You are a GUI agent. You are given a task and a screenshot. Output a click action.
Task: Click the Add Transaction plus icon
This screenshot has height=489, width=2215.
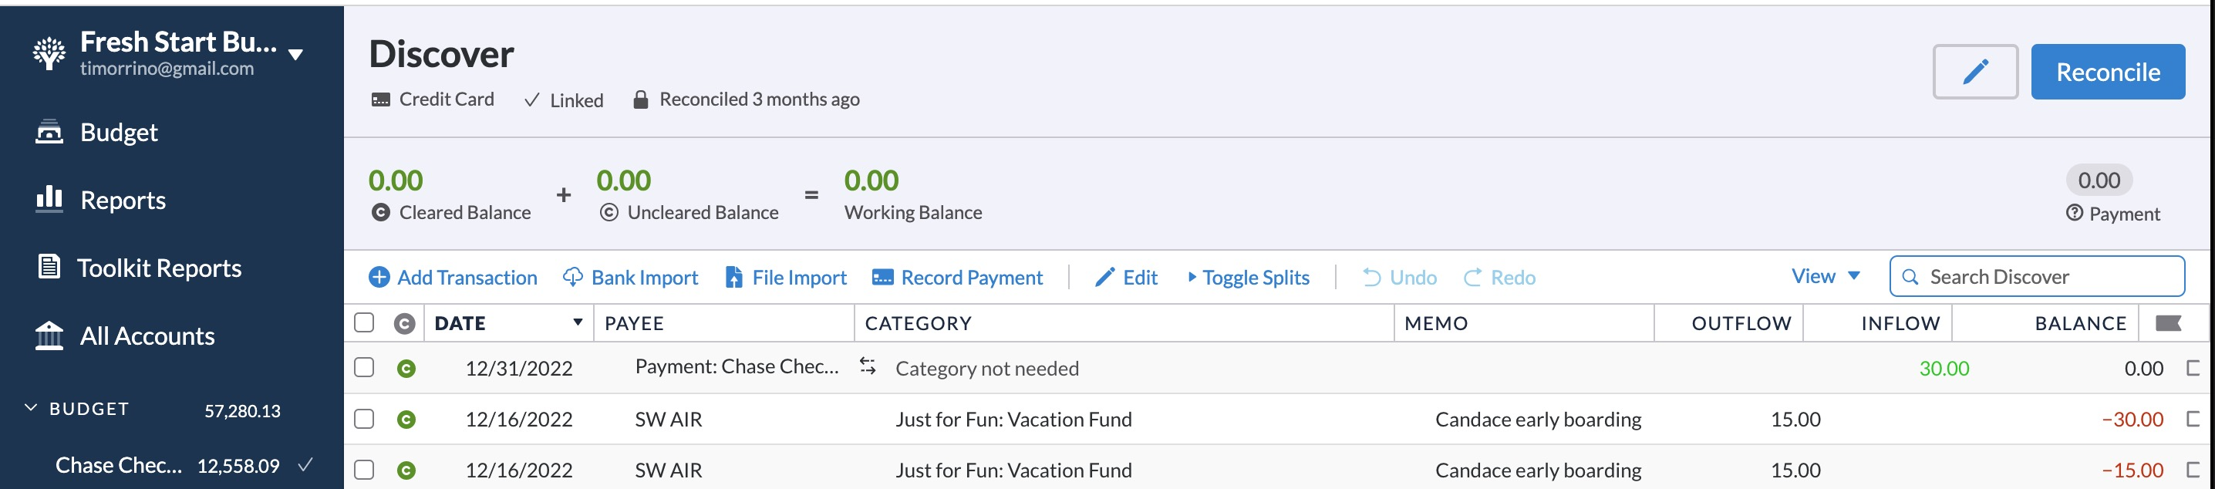tap(379, 277)
